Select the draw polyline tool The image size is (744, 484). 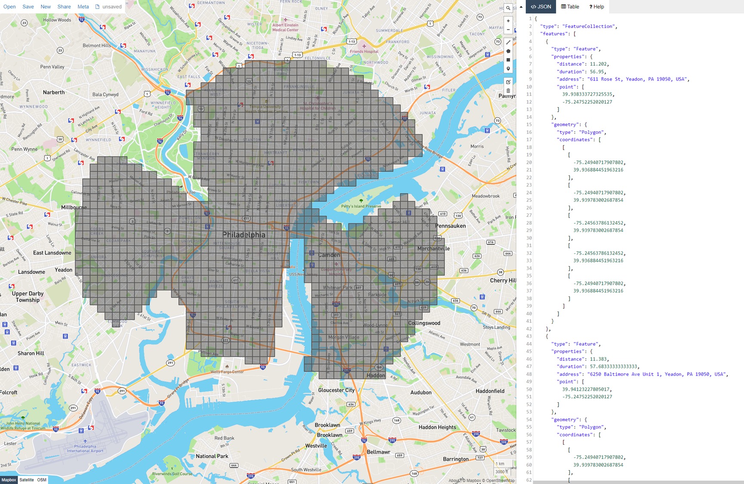(x=508, y=42)
